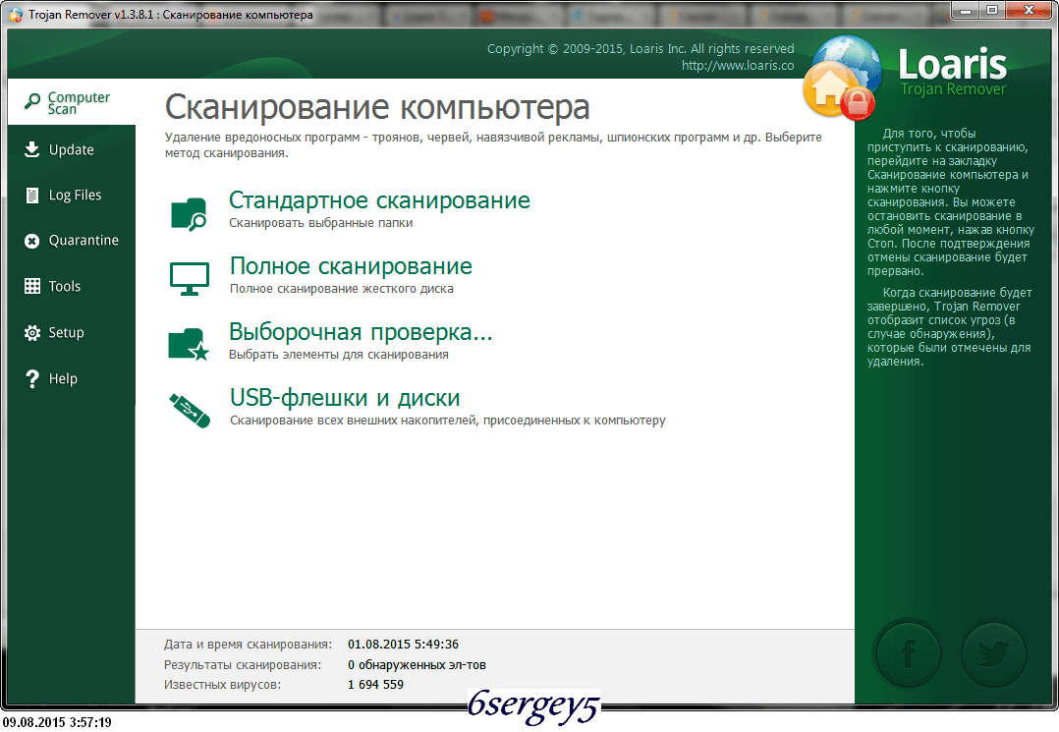Viewport: 1059px width, 732px height.
Task: Click the grid icon beside Tools
Action: point(31,286)
